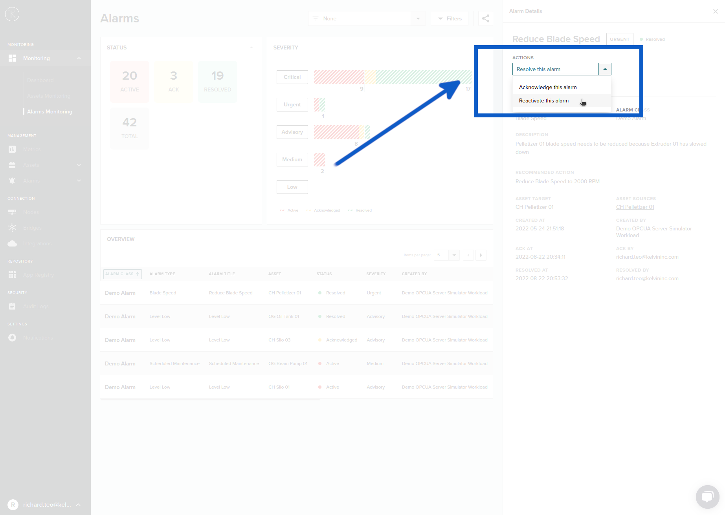Viewport: 725px width, 515px height.
Task: Sort table by Alarm Class column
Action: coord(122,274)
